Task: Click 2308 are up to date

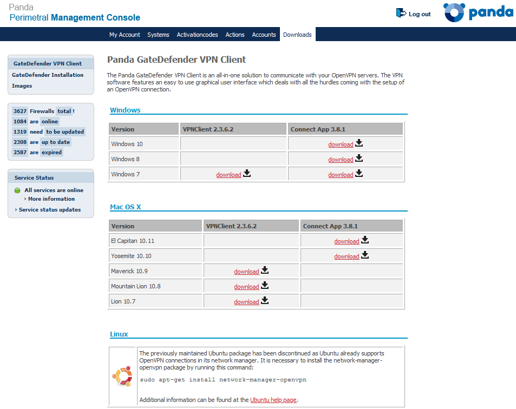Action: coord(42,142)
